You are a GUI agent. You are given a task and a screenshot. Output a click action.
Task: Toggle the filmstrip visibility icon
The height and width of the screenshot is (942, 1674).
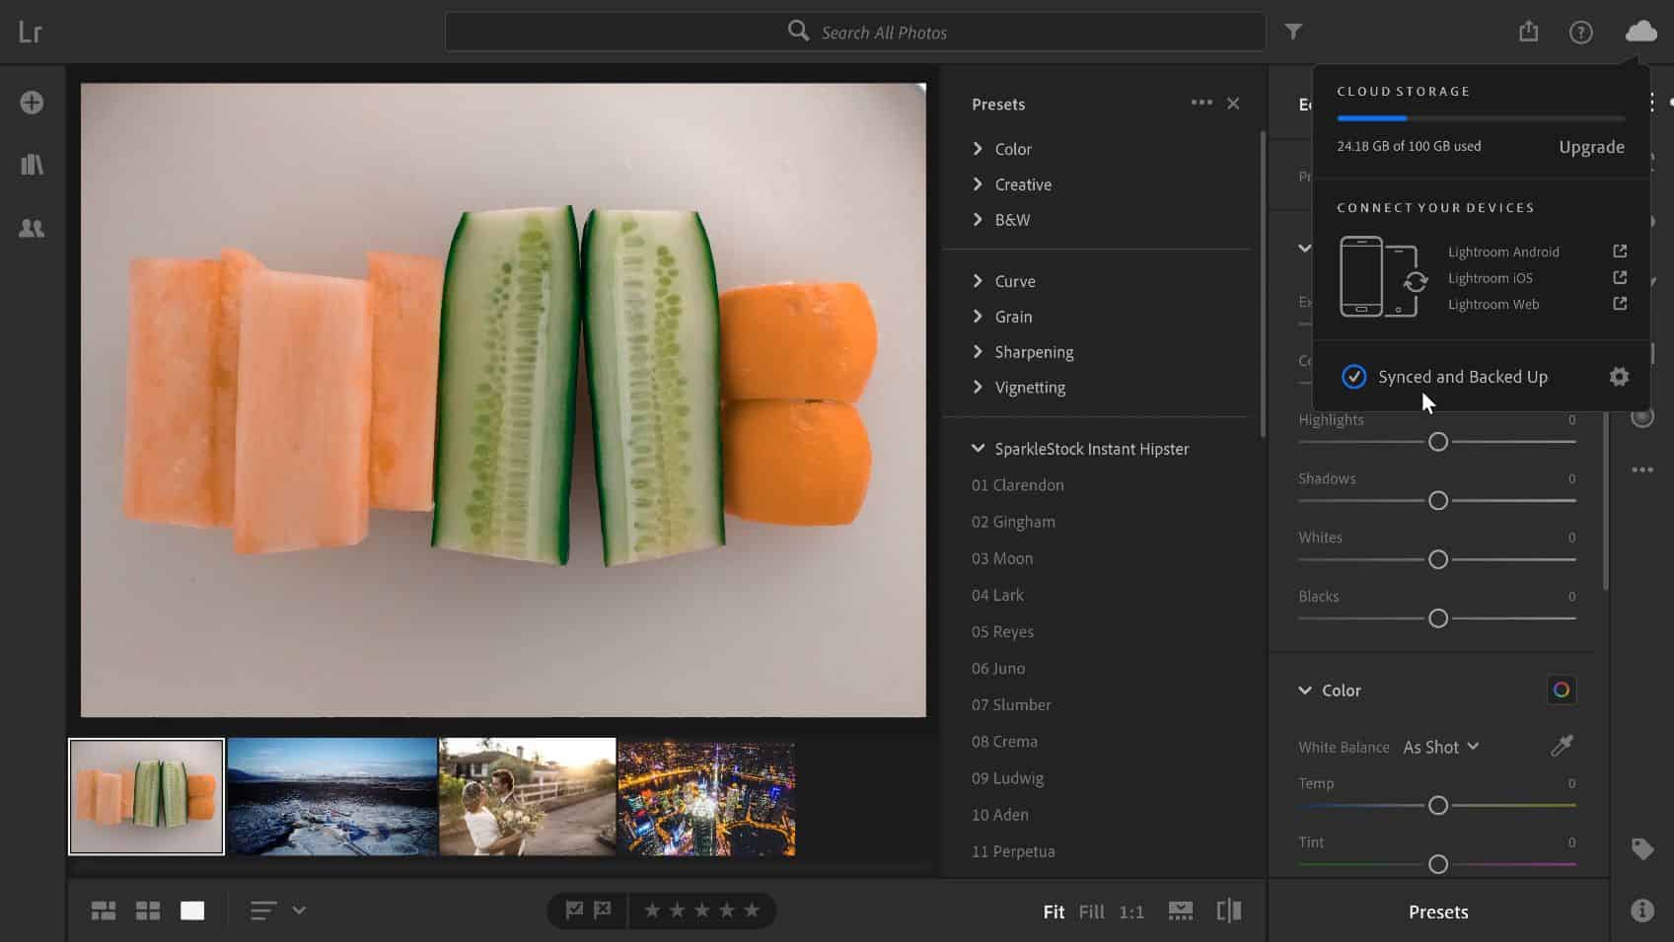pyautogui.click(x=1180, y=910)
